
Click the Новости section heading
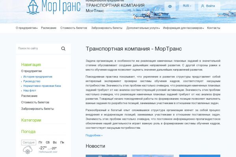95,146
